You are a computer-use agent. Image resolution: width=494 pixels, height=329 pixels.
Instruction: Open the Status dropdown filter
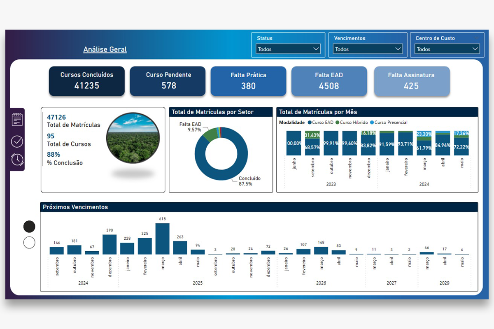288,49
